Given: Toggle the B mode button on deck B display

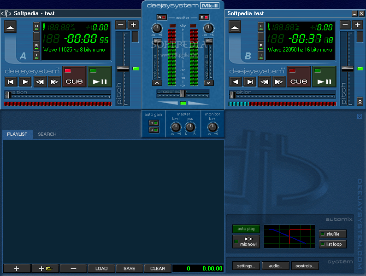Looking at the screenshot, I should (x=261, y=27).
